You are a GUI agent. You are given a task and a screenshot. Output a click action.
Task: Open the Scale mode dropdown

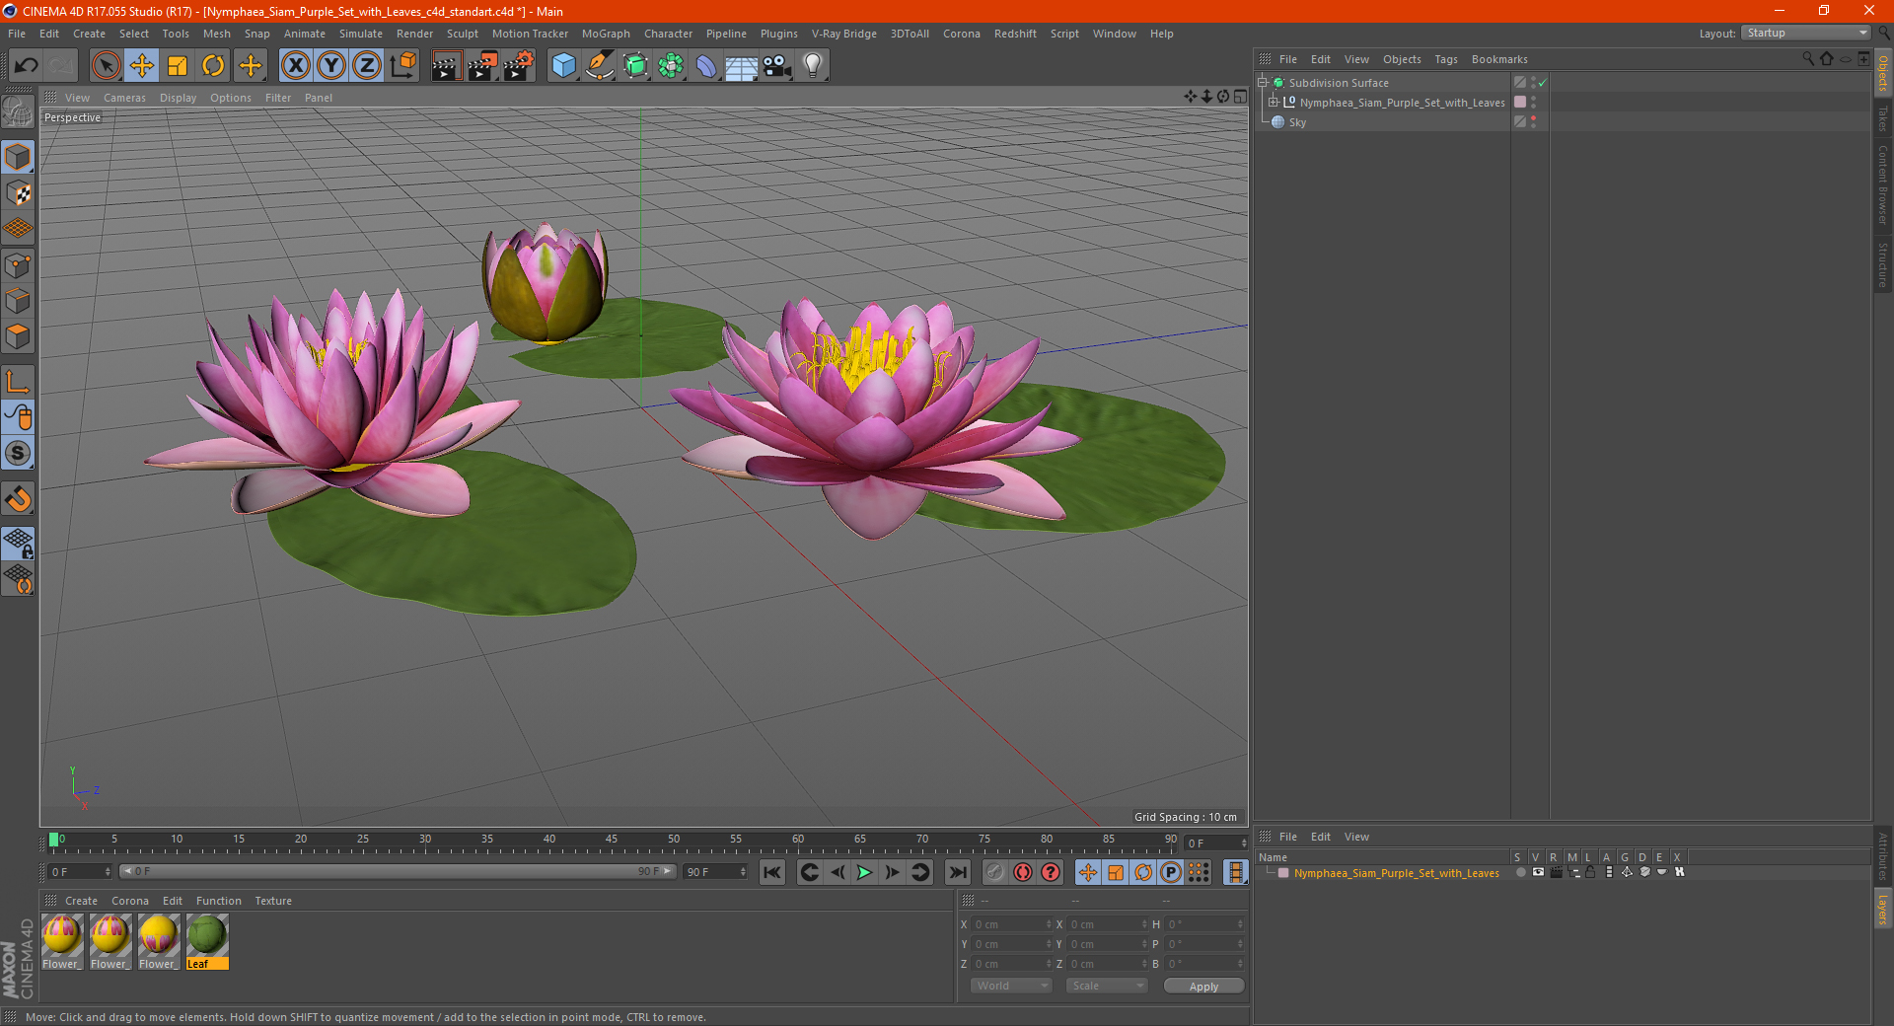(1107, 986)
